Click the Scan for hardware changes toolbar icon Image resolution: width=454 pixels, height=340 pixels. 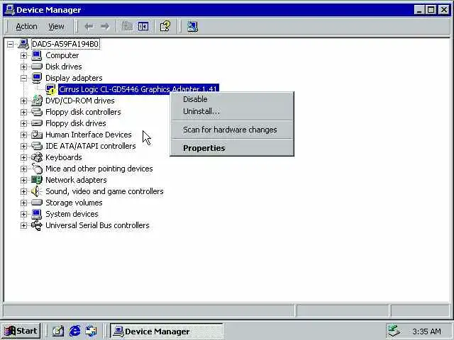click(192, 27)
